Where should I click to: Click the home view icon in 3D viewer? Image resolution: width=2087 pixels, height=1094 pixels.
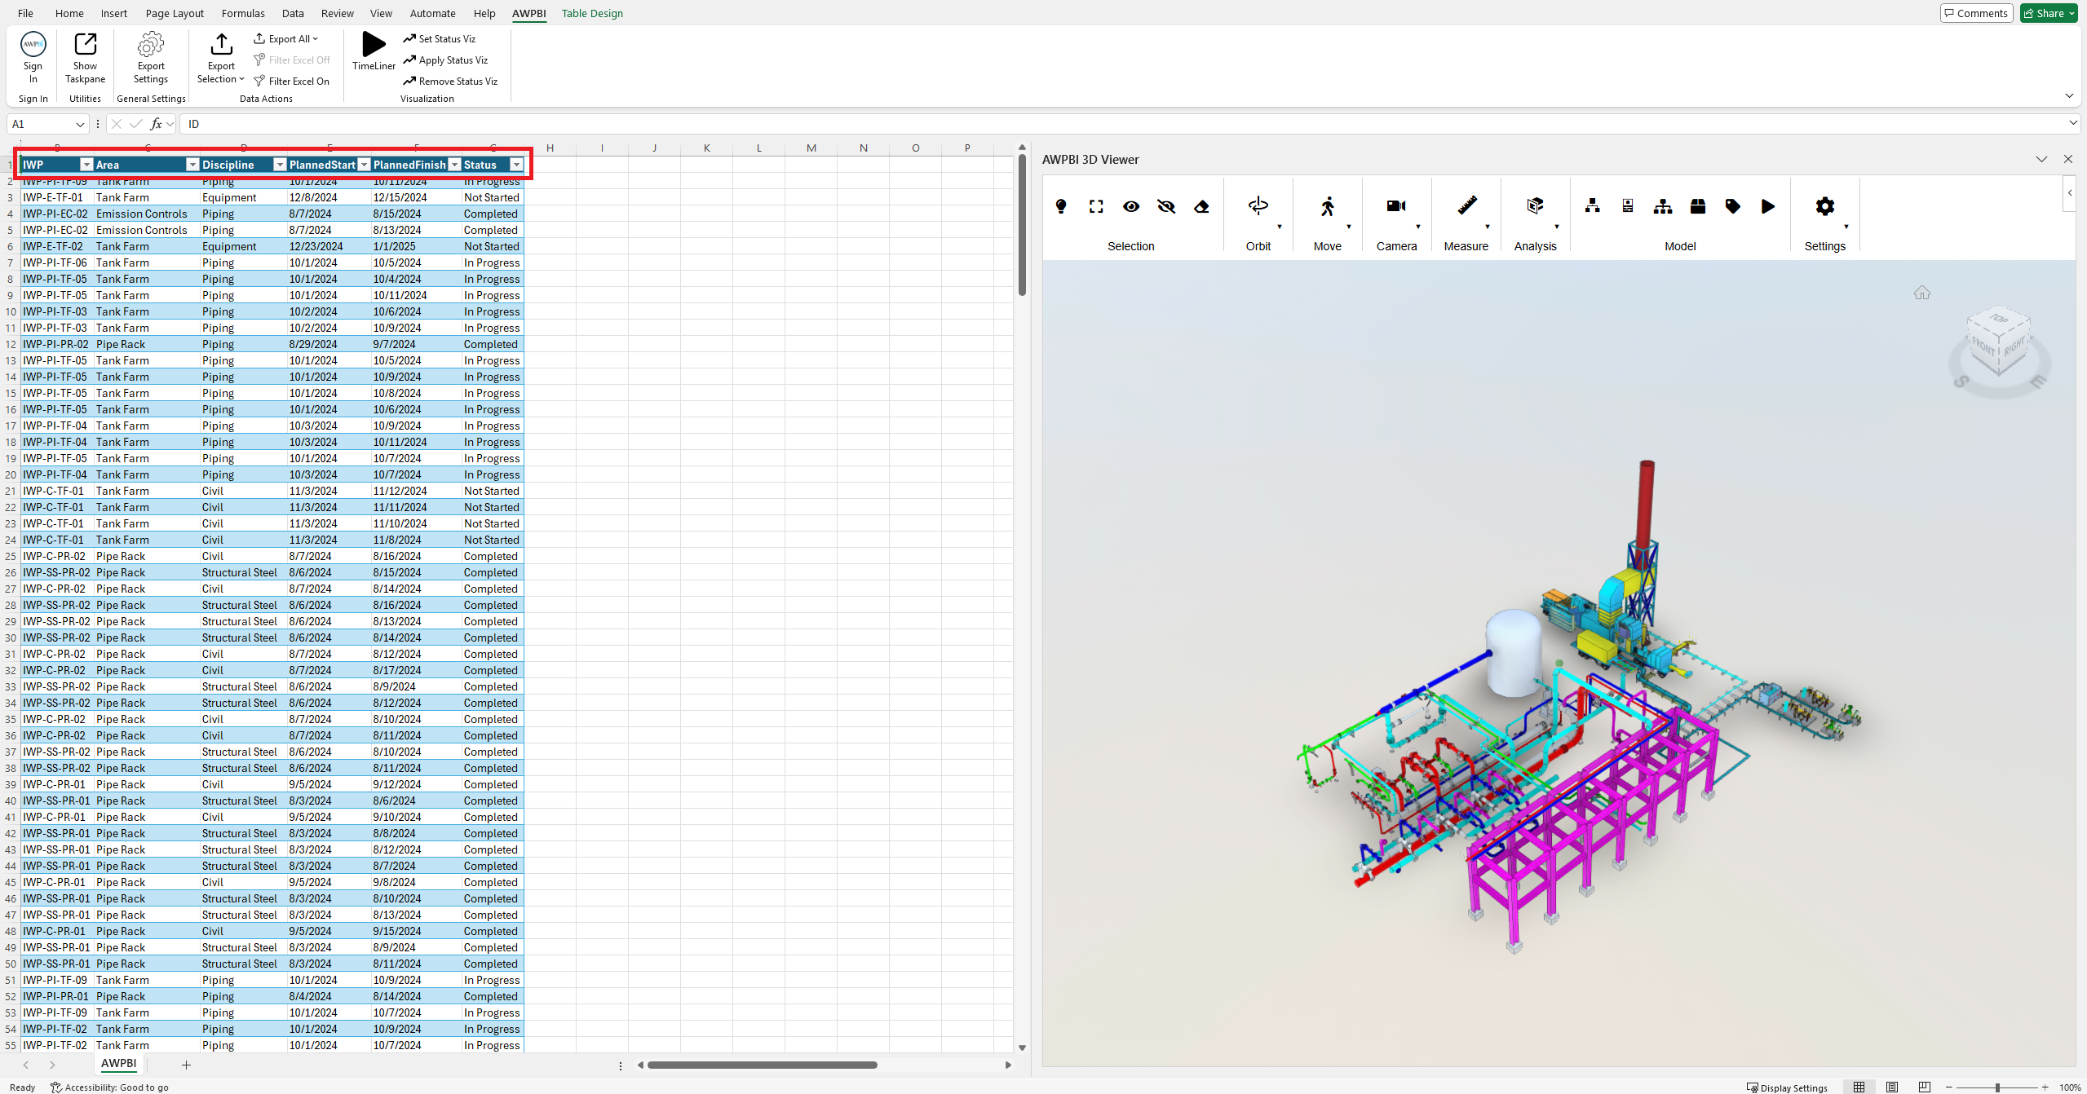coord(1922,293)
